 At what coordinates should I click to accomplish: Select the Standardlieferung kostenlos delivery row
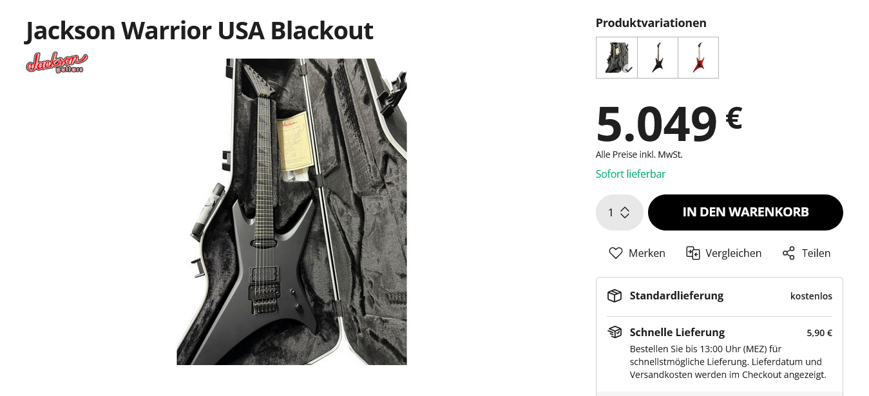[x=719, y=296]
